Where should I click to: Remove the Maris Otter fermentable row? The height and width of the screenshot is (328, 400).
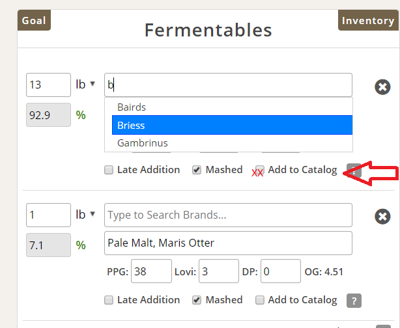[383, 217]
